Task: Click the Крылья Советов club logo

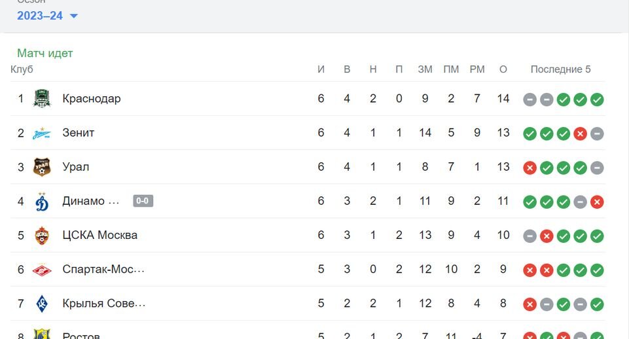Action: coord(42,304)
